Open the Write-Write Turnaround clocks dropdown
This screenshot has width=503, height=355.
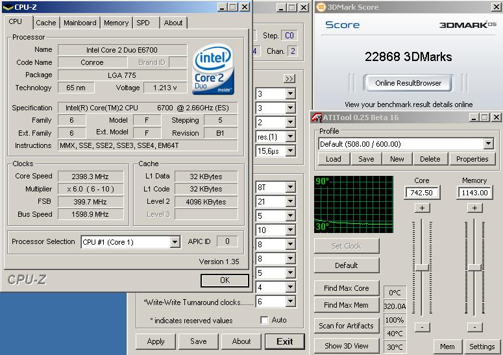(x=290, y=301)
